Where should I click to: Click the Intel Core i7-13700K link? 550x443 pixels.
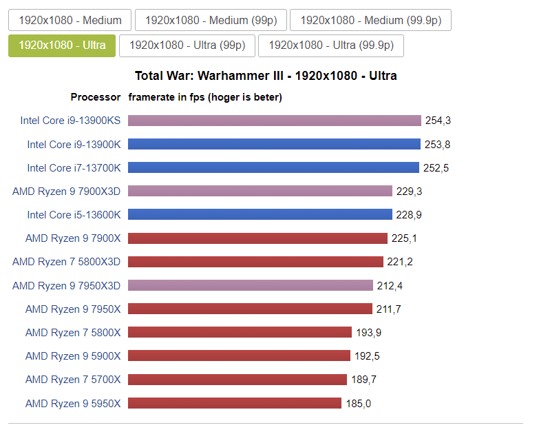74,168
